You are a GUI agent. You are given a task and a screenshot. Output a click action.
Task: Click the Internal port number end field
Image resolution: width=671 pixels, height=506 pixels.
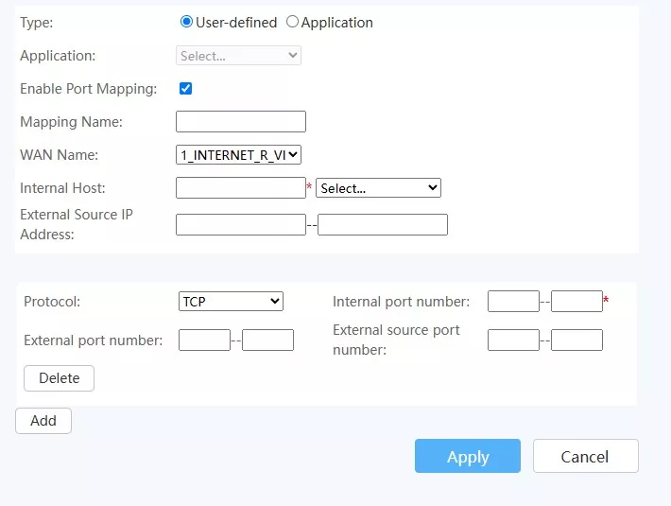(x=576, y=302)
